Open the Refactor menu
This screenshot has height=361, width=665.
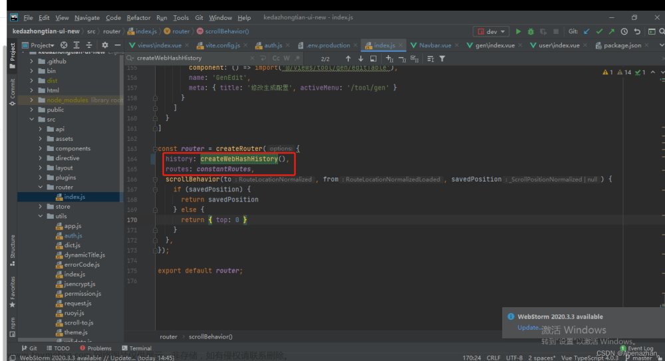138,18
